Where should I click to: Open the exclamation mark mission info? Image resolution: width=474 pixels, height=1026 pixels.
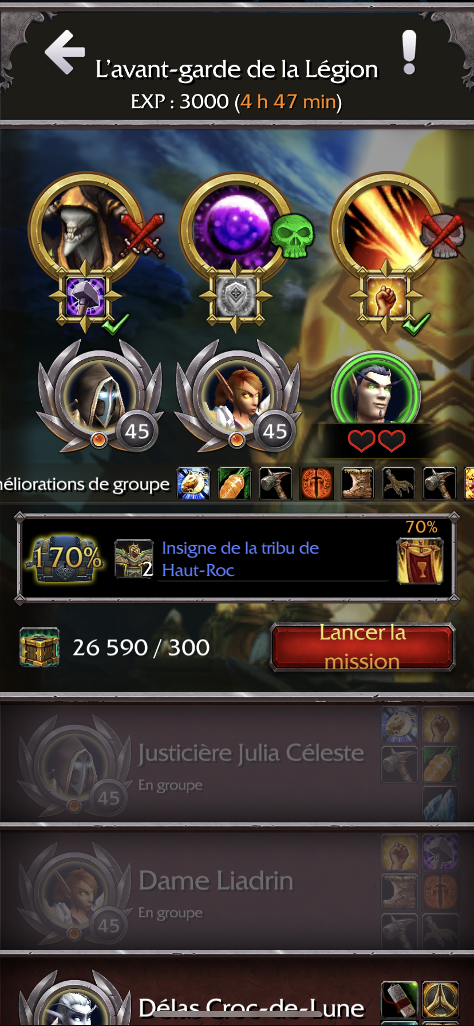pos(409,53)
